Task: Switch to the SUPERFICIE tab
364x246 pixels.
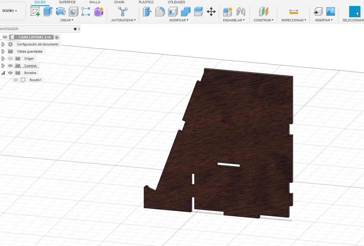Action: [x=67, y=2]
